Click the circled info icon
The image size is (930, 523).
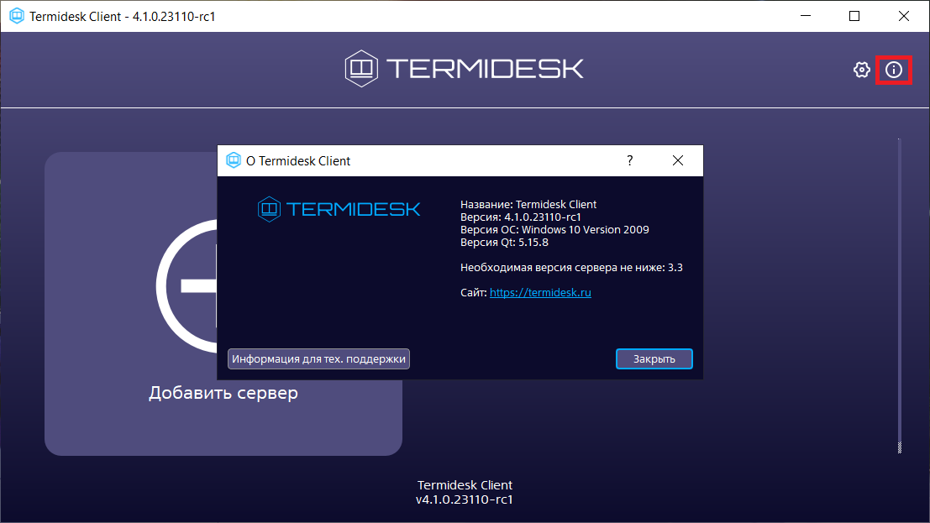coord(894,70)
